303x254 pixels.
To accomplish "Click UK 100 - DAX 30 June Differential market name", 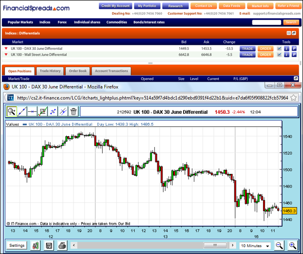I will pos(37,48).
